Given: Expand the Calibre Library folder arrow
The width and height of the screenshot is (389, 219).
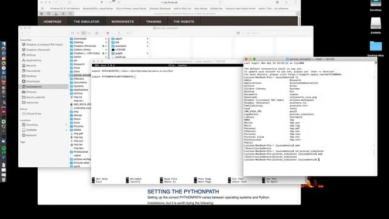Looking at the screenshot, I should coord(106,50).
